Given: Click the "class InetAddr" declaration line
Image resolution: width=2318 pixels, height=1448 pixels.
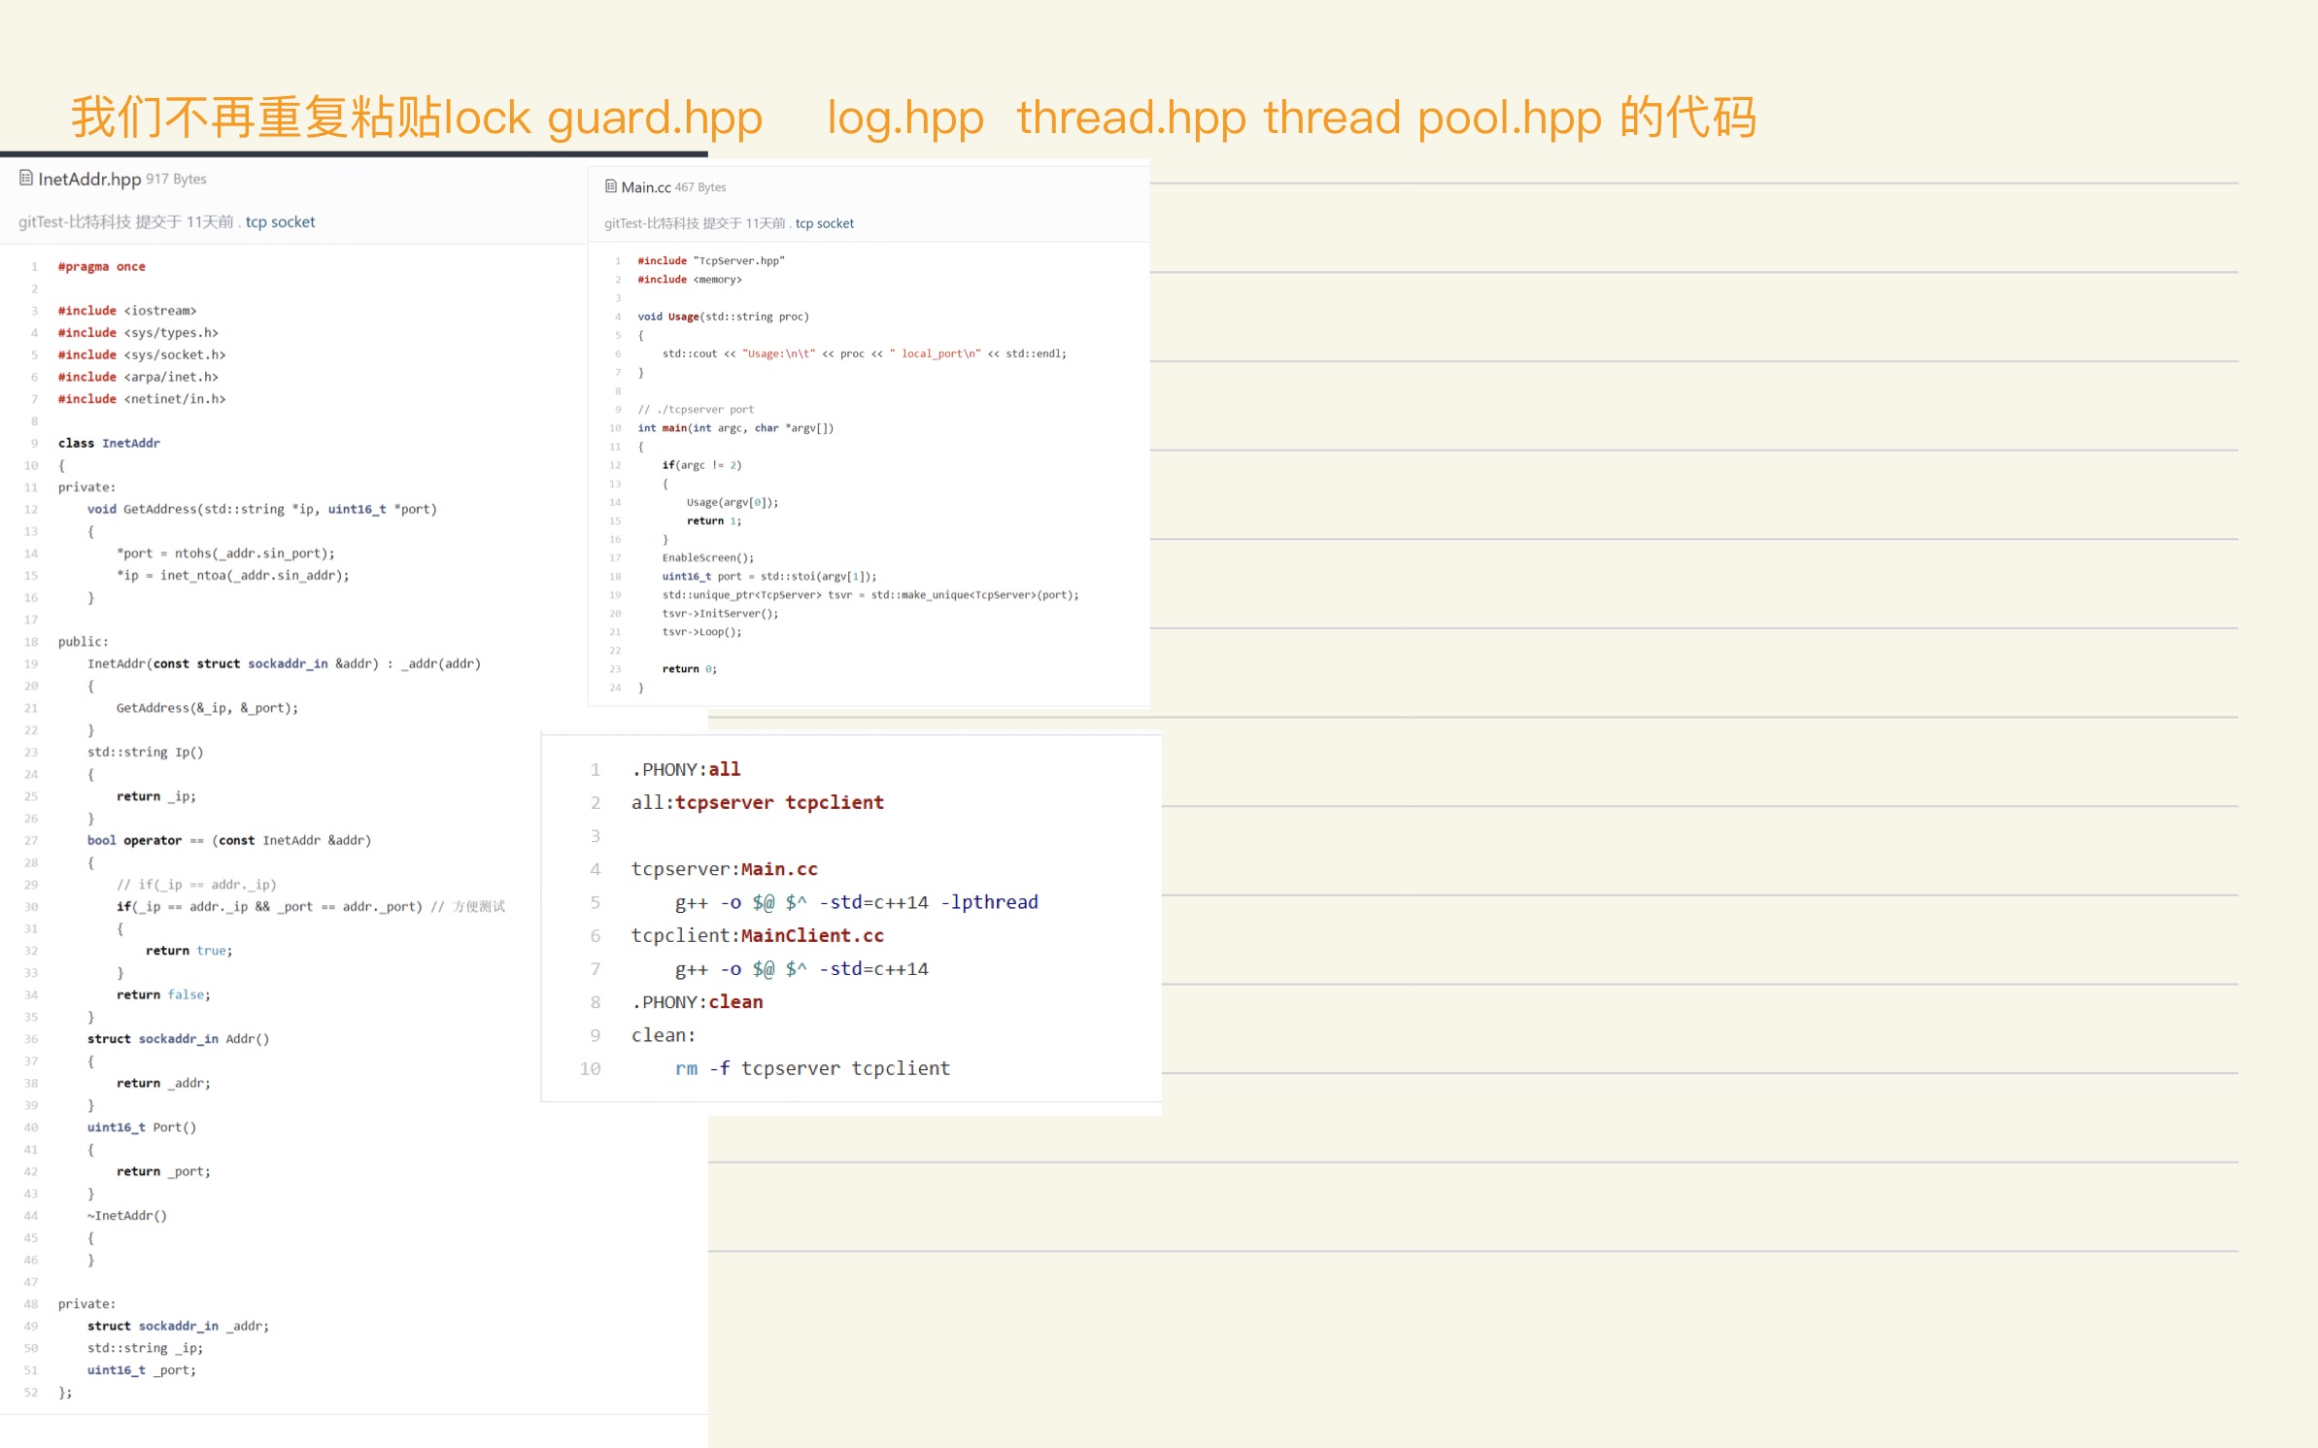Looking at the screenshot, I should coord(109,443).
